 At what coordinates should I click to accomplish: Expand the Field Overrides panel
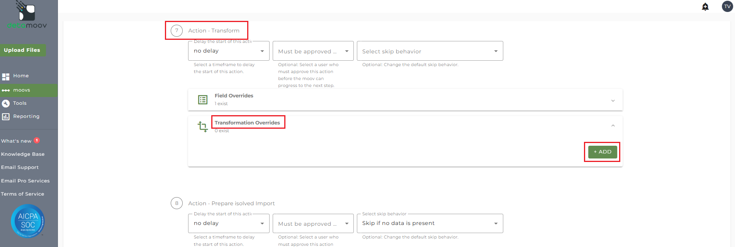(x=613, y=101)
